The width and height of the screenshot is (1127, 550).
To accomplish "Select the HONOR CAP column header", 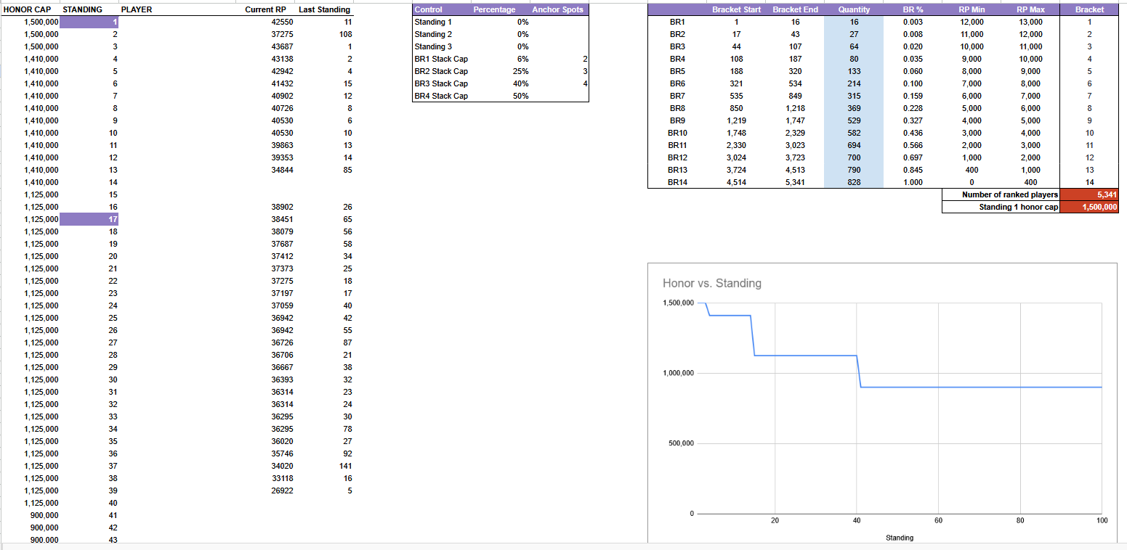I will click(x=28, y=9).
